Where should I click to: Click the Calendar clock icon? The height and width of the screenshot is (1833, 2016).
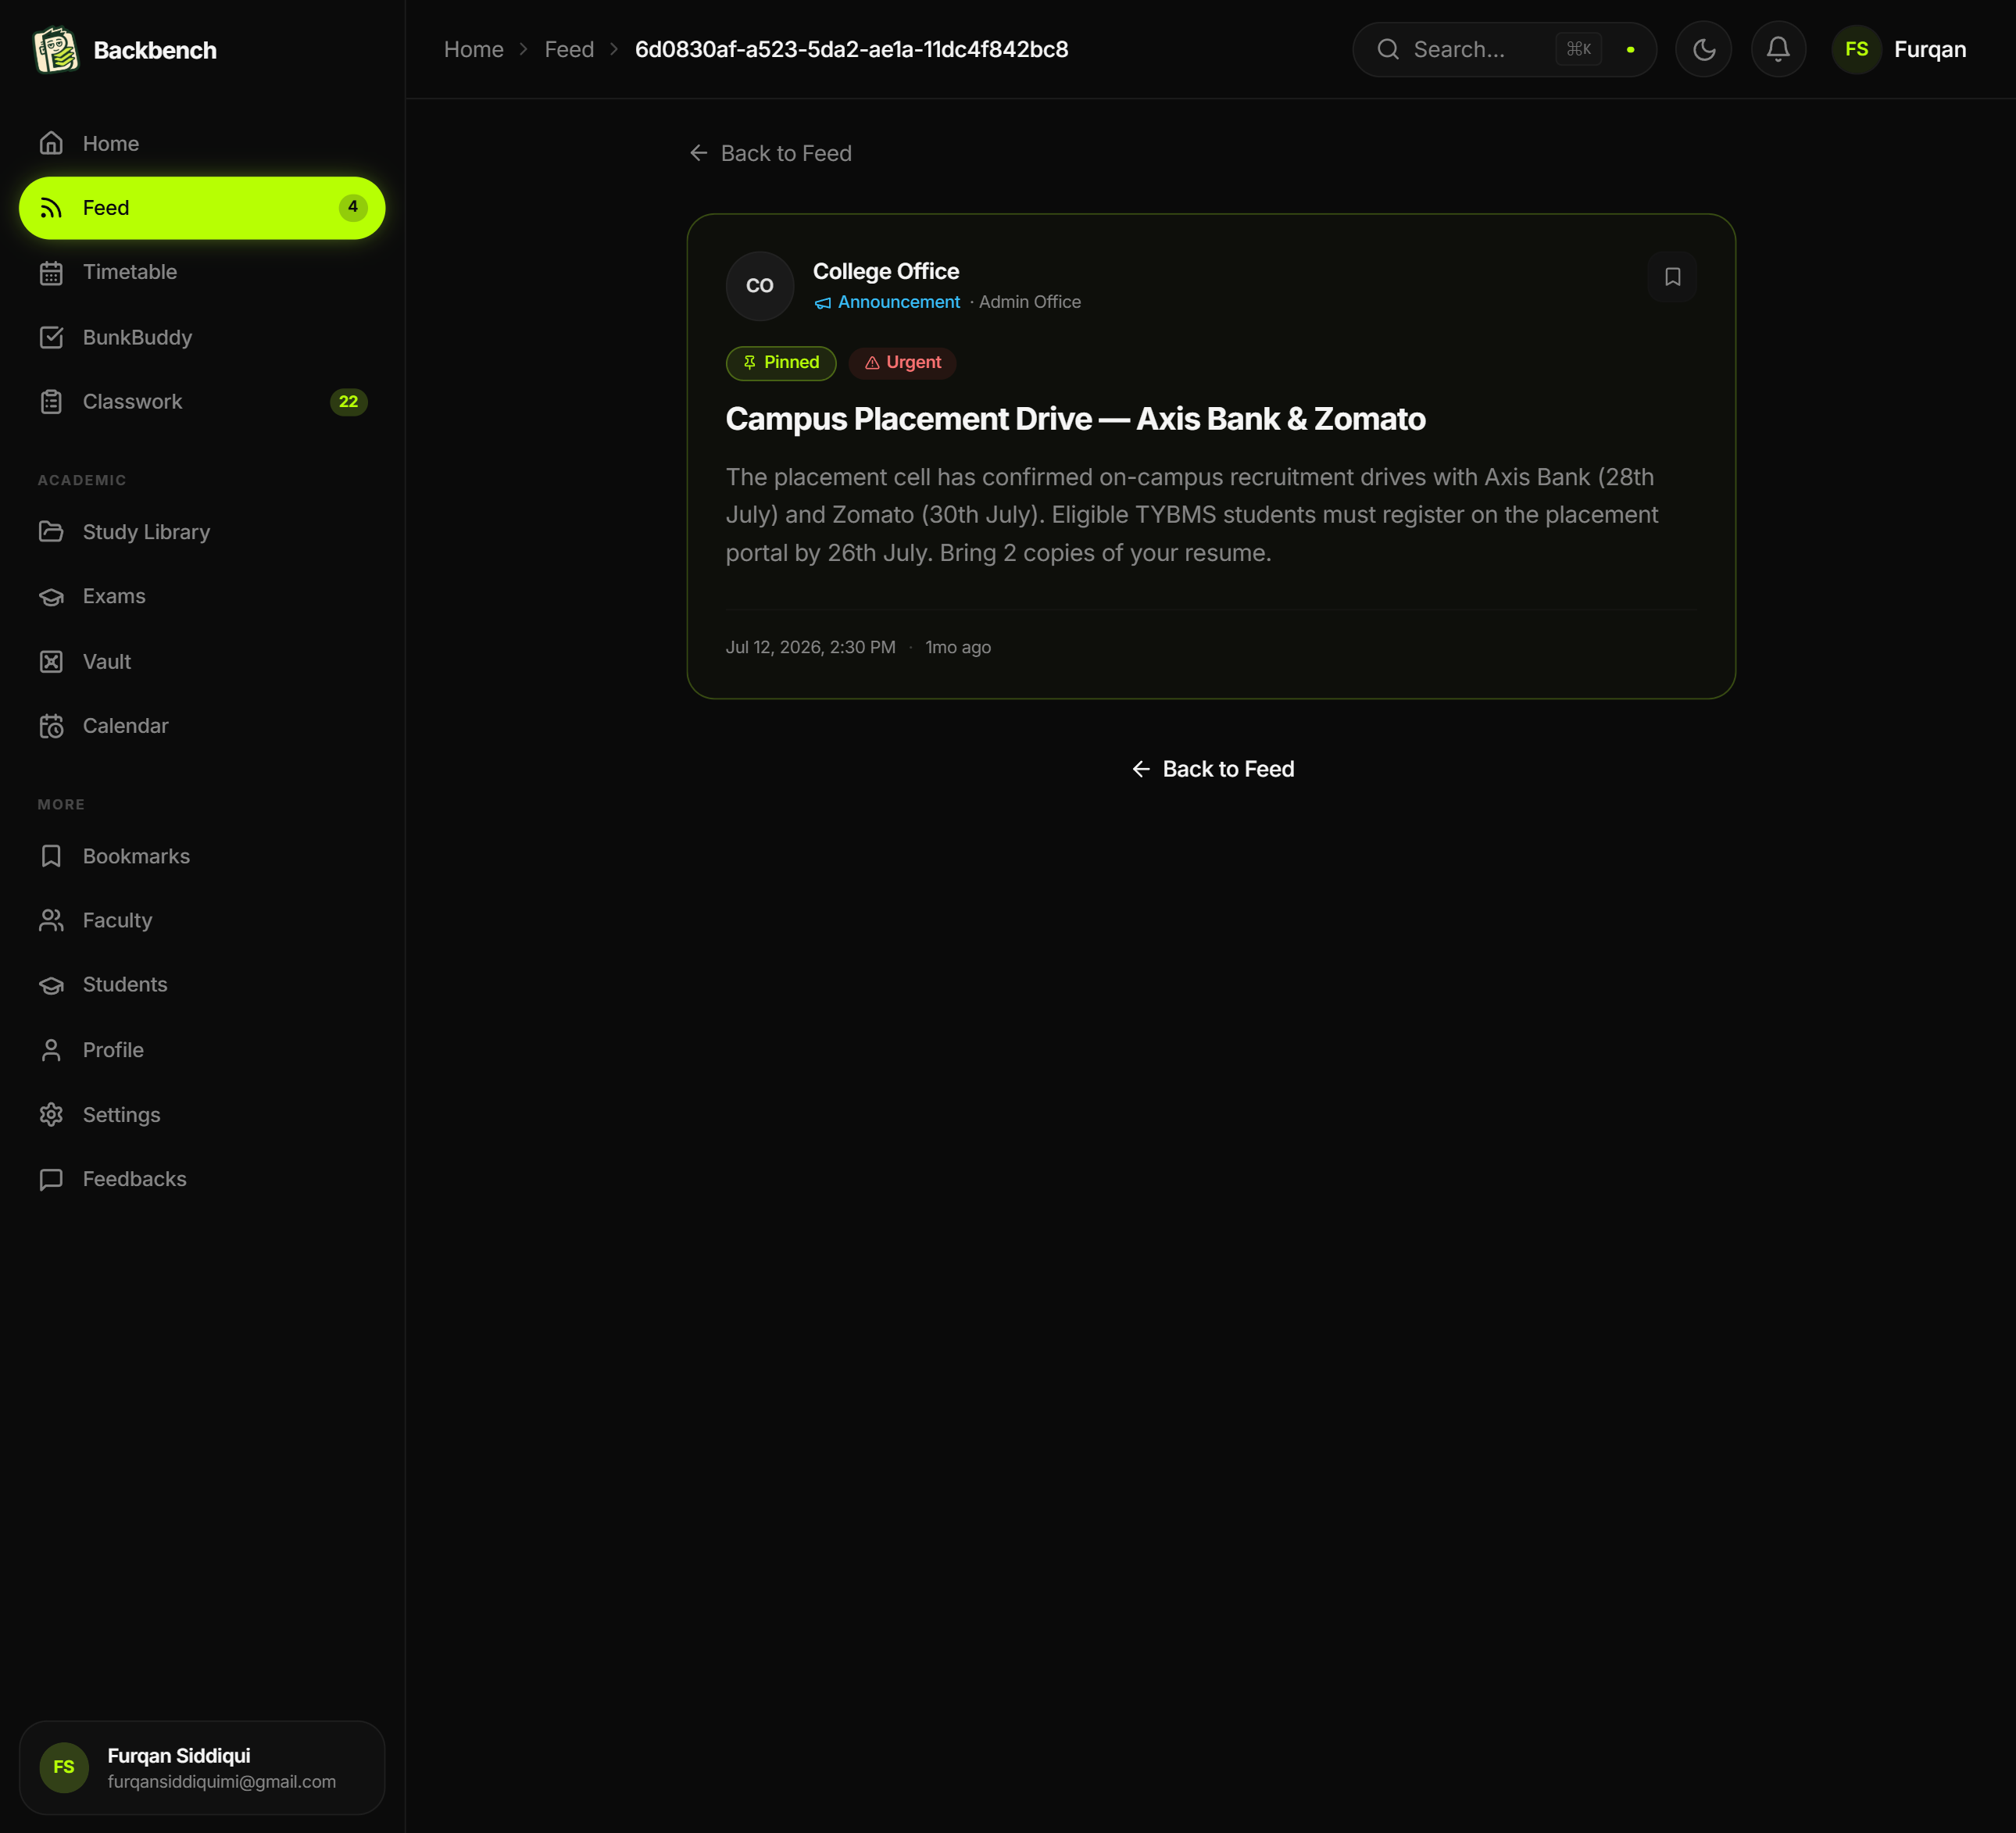pos(51,726)
